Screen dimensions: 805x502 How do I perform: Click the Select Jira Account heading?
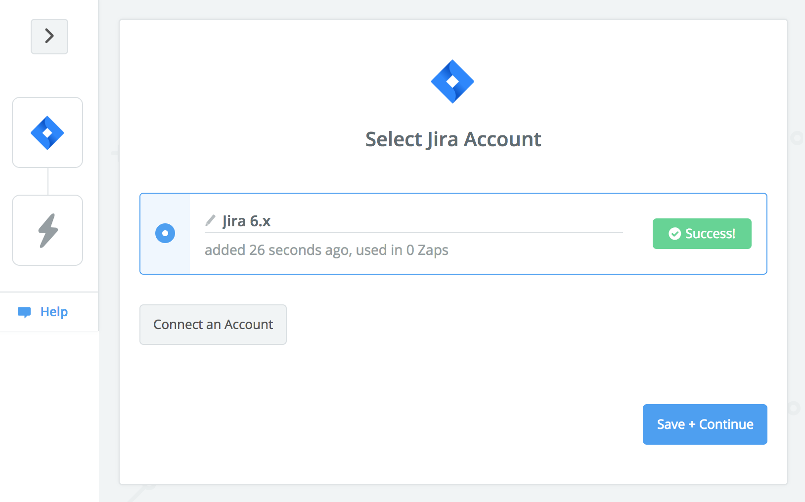tap(453, 139)
